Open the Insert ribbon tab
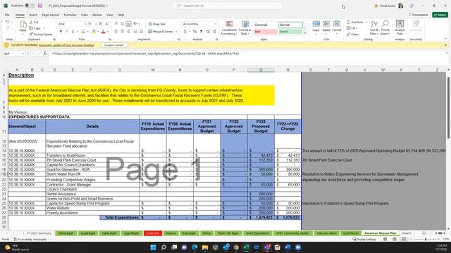The width and height of the screenshot is (451, 253). click(x=33, y=15)
